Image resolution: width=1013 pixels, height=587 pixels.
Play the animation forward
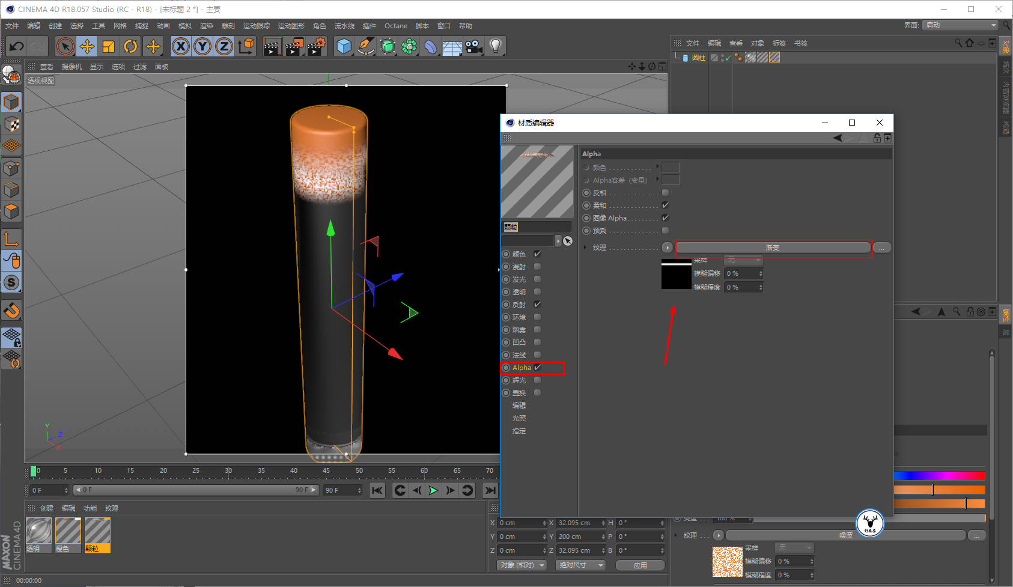pos(433,491)
